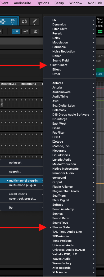
Task: Choose search... in insert menu
Action: click(22, 172)
